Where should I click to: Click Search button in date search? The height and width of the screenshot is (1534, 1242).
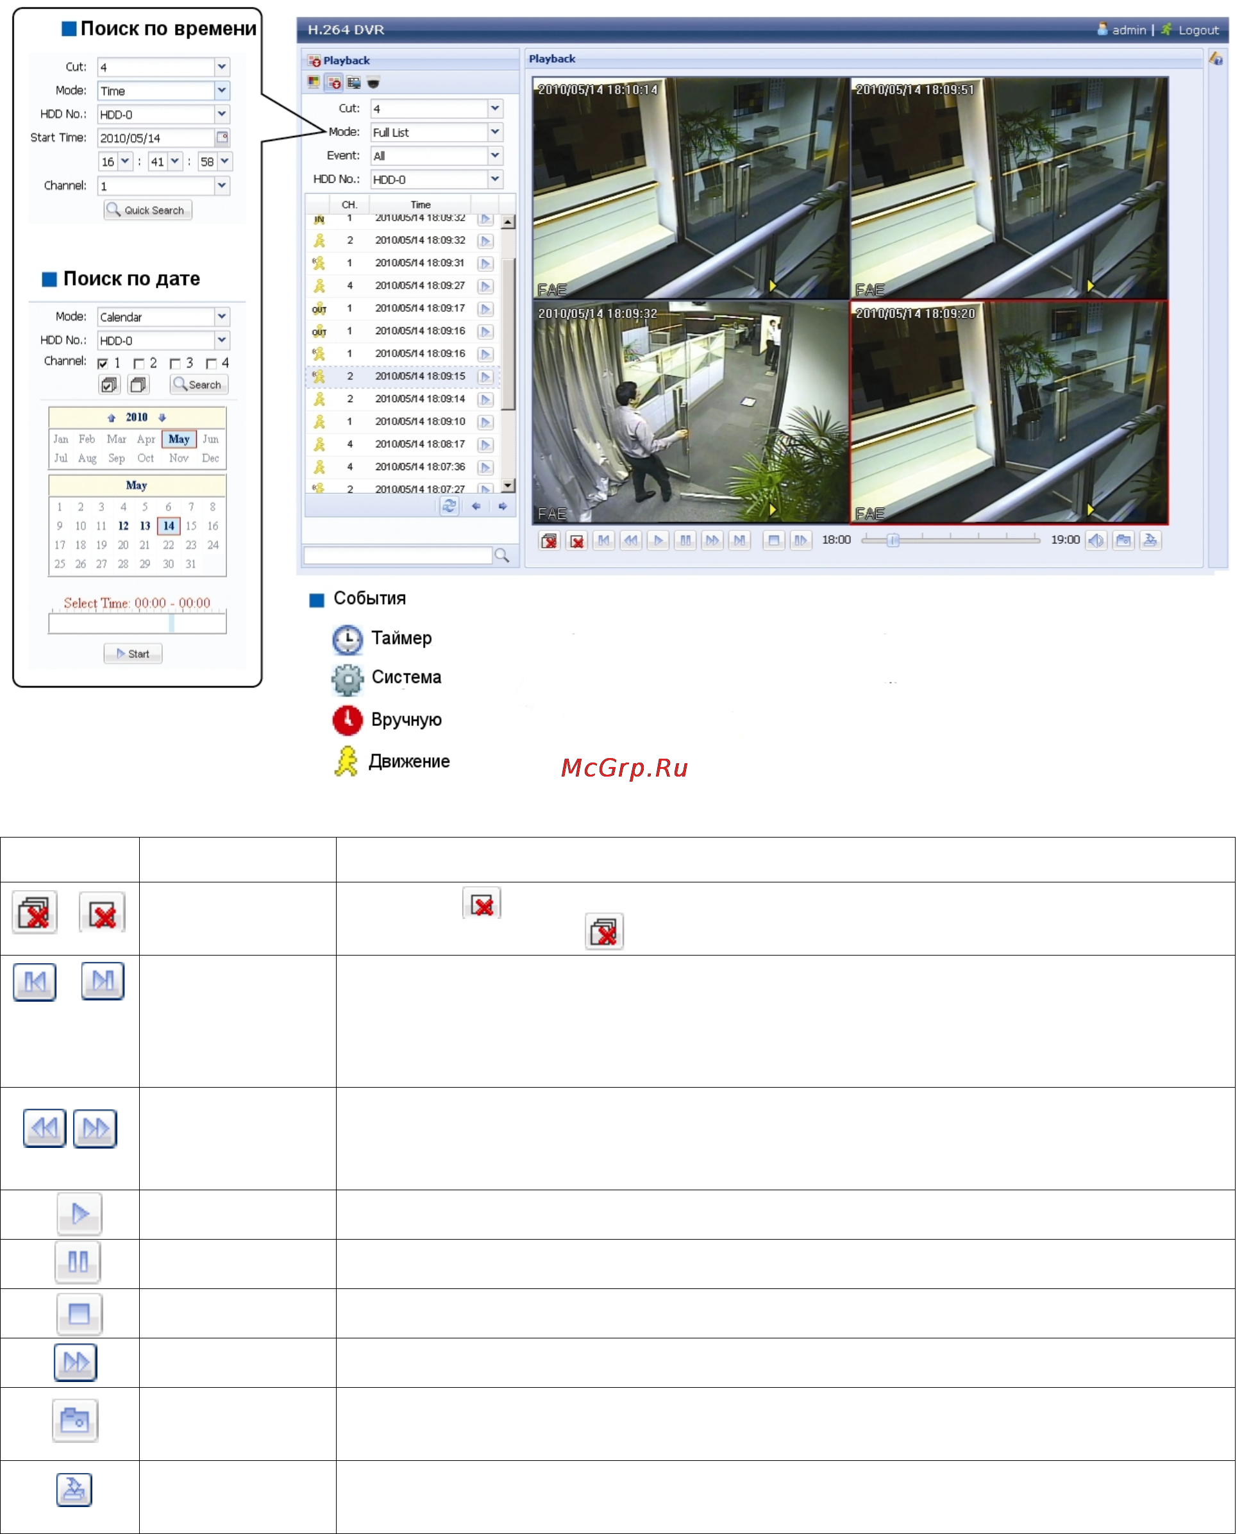(x=199, y=385)
